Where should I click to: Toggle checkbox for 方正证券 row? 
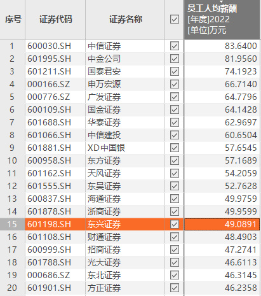pyautogui.click(x=175, y=288)
